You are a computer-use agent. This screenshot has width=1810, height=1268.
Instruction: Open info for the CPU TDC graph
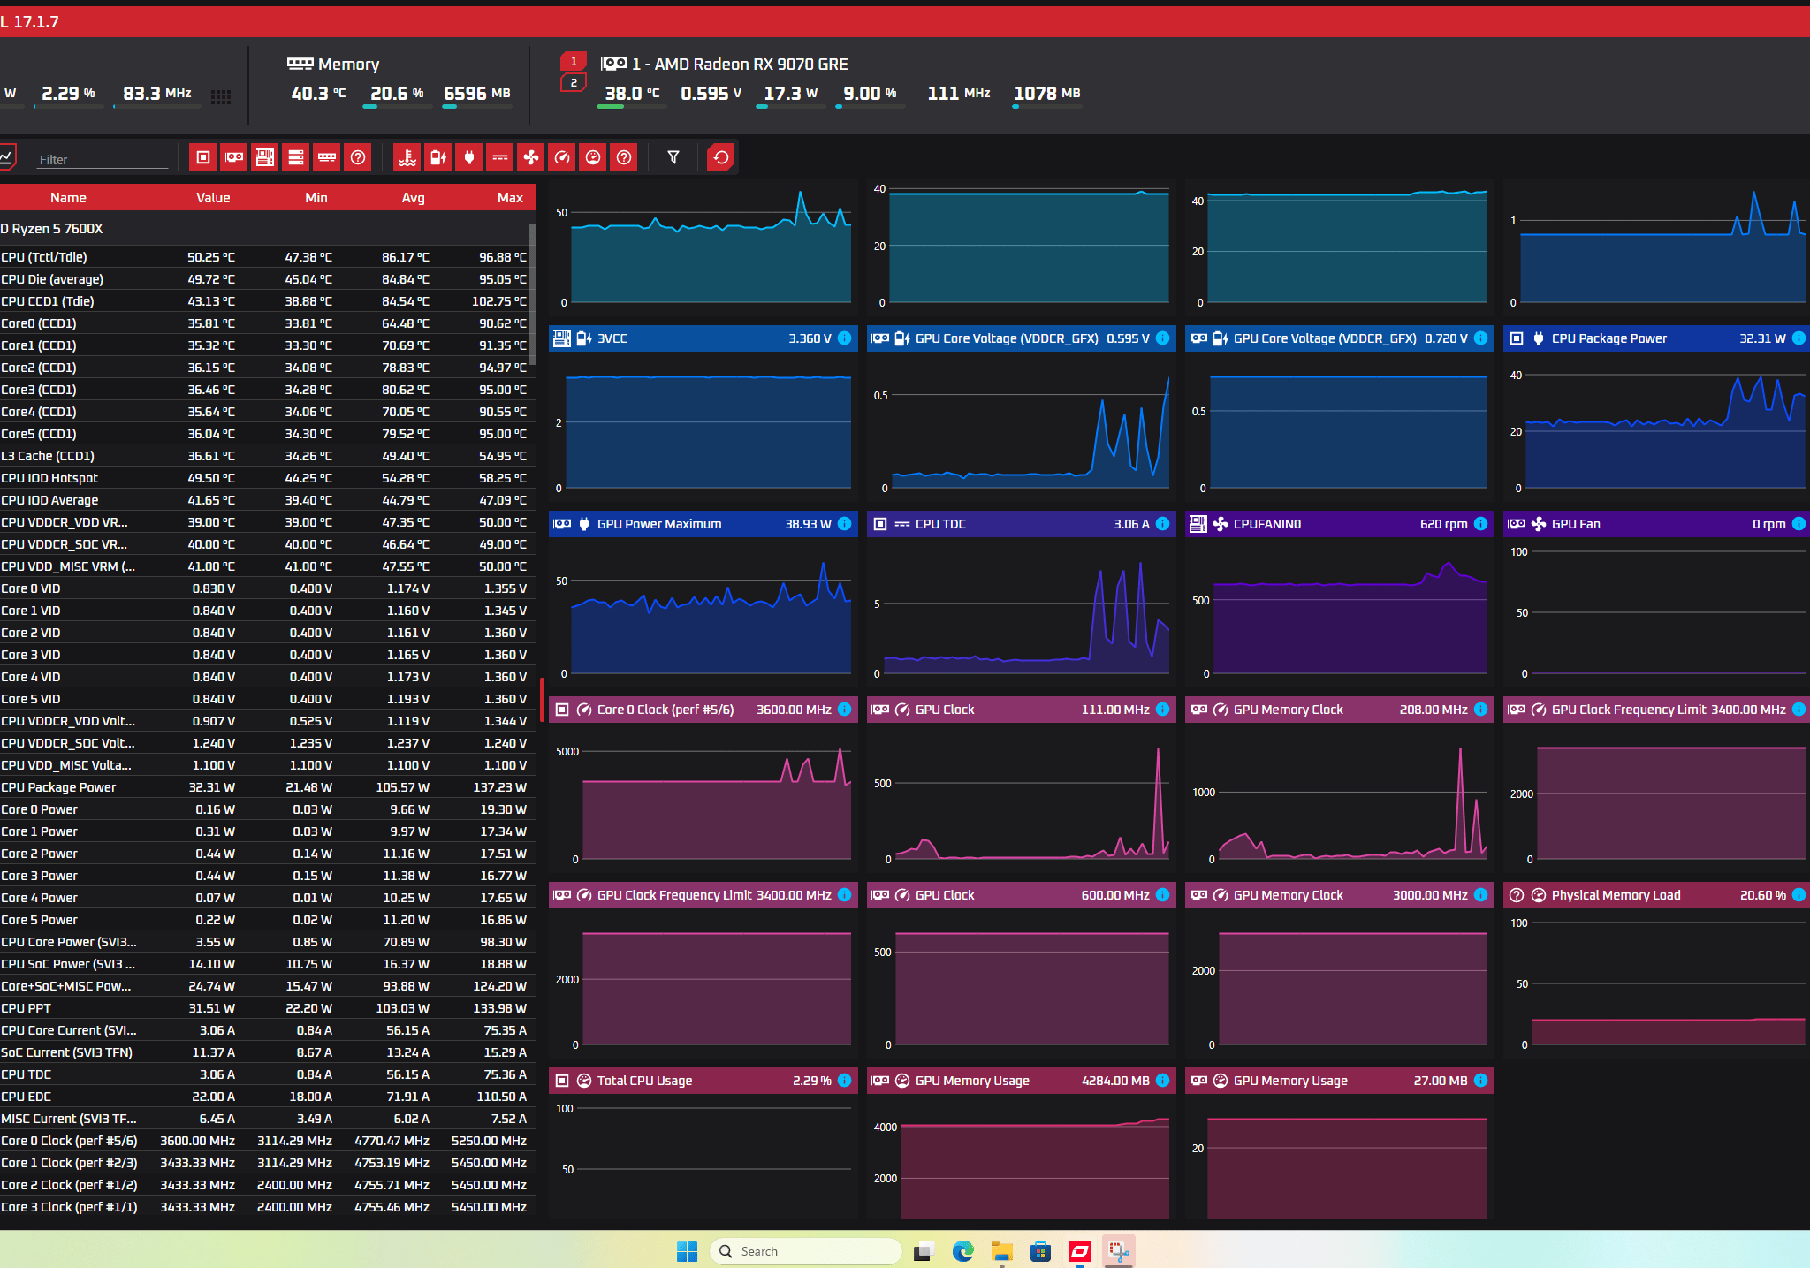[x=1162, y=524]
